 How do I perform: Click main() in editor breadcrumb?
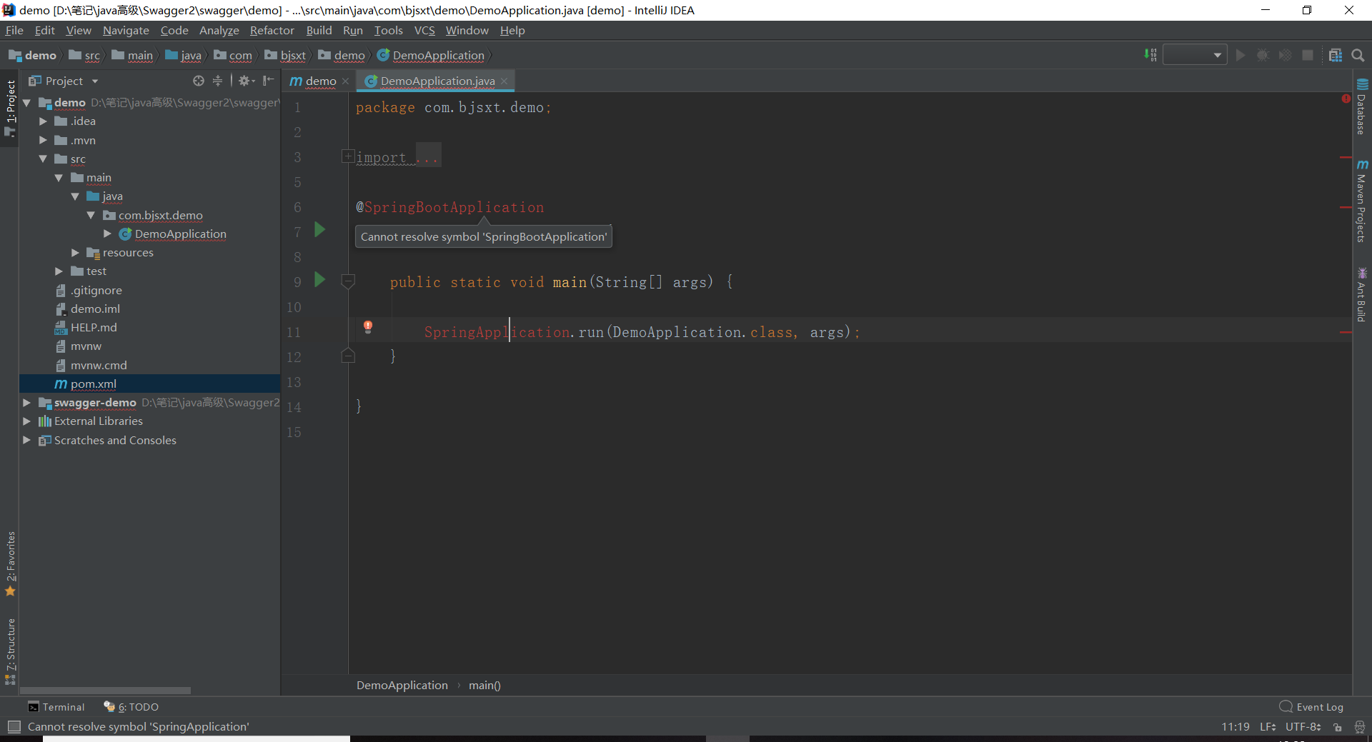coord(484,685)
